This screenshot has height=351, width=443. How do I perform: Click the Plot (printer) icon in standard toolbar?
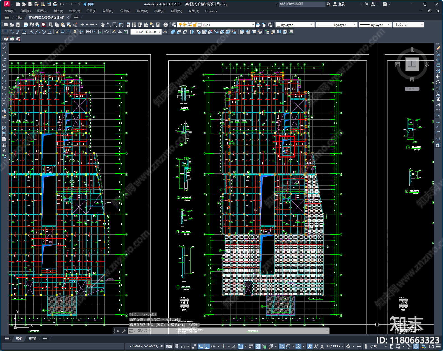tap(25, 25)
